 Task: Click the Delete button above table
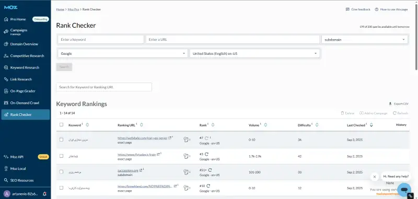pyautogui.click(x=347, y=113)
